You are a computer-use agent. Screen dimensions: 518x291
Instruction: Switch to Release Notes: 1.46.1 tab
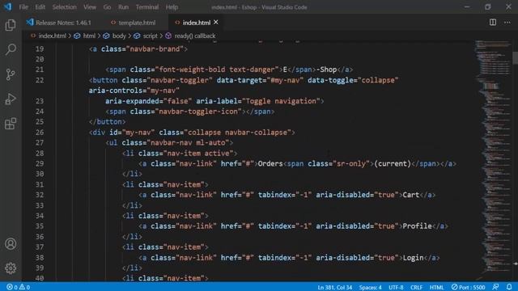tap(63, 23)
